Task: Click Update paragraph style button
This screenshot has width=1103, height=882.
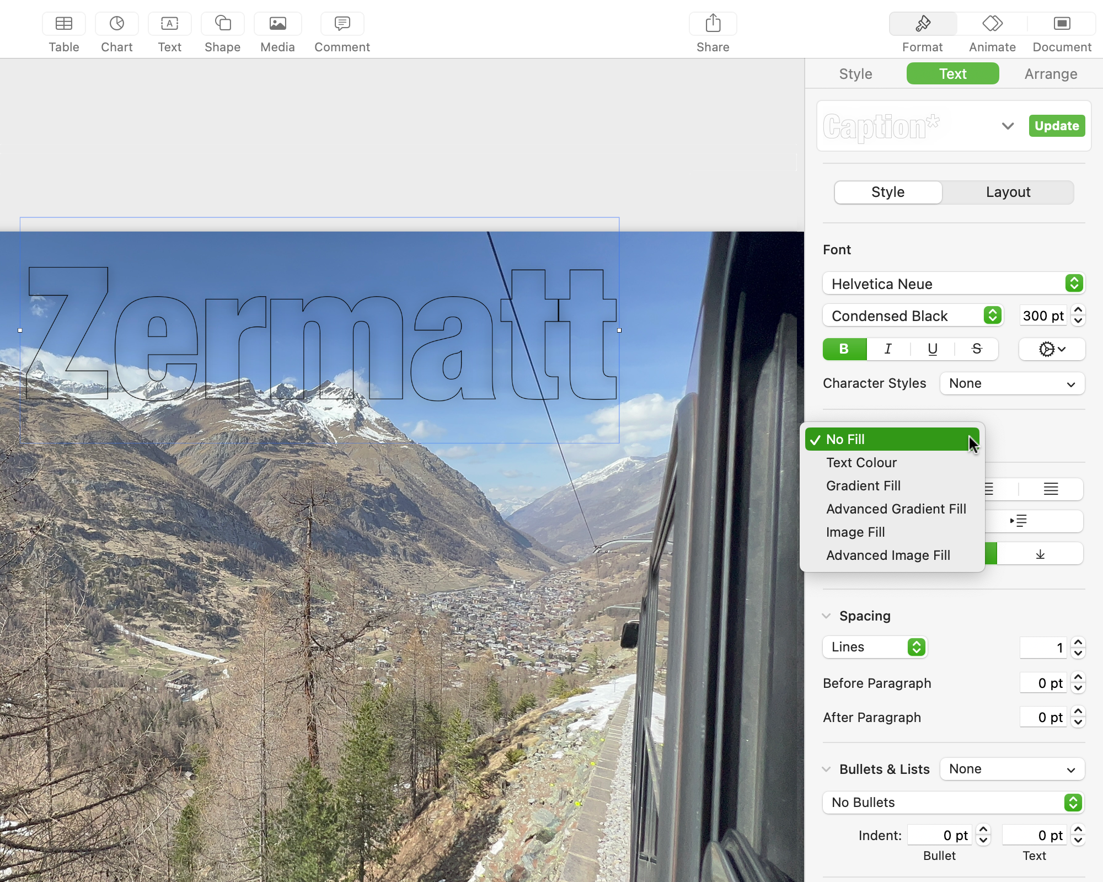Action: (x=1057, y=126)
